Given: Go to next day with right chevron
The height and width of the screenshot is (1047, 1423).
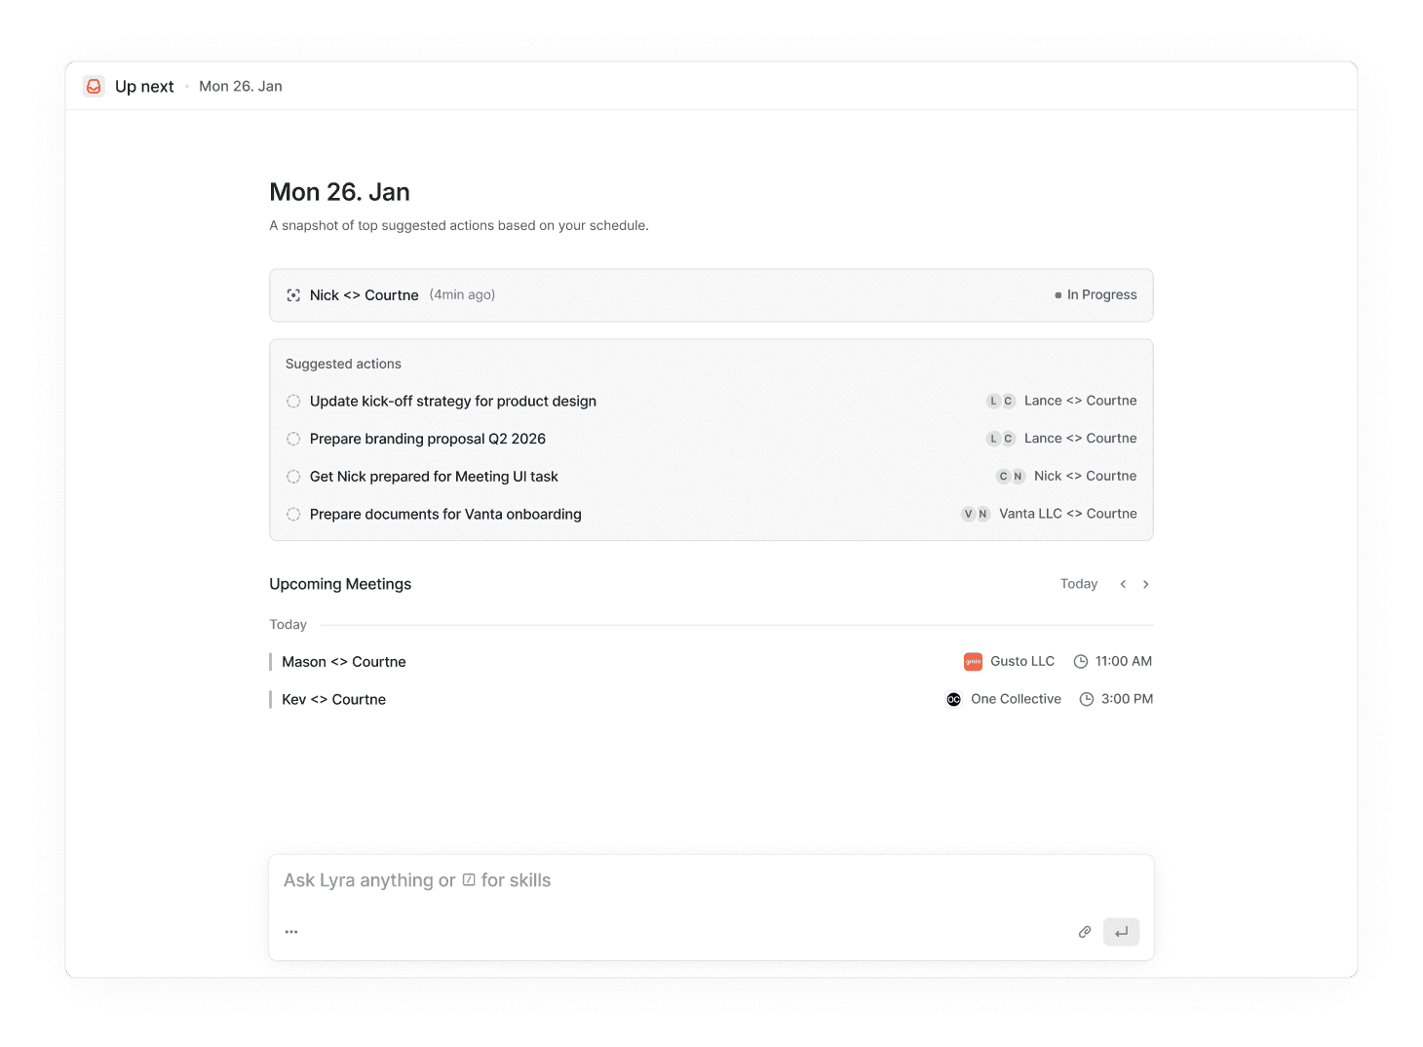Looking at the screenshot, I should pos(1146,584).
